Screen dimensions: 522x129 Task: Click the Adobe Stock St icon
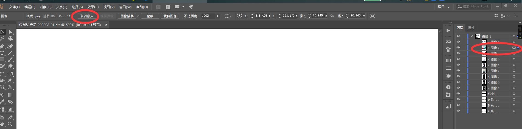(x=168, y=7)
